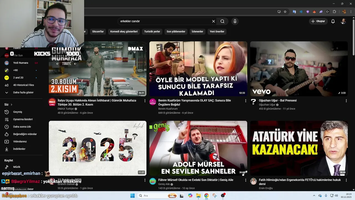355x200 pixels.
Task: Open YouTube notifications bell
Action: 333,21
